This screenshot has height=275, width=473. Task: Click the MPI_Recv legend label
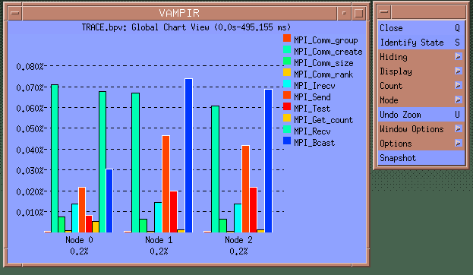[x=312, y=131]
